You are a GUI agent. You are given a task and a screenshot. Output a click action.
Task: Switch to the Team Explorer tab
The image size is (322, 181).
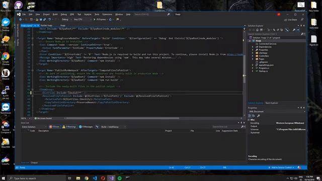272,103
